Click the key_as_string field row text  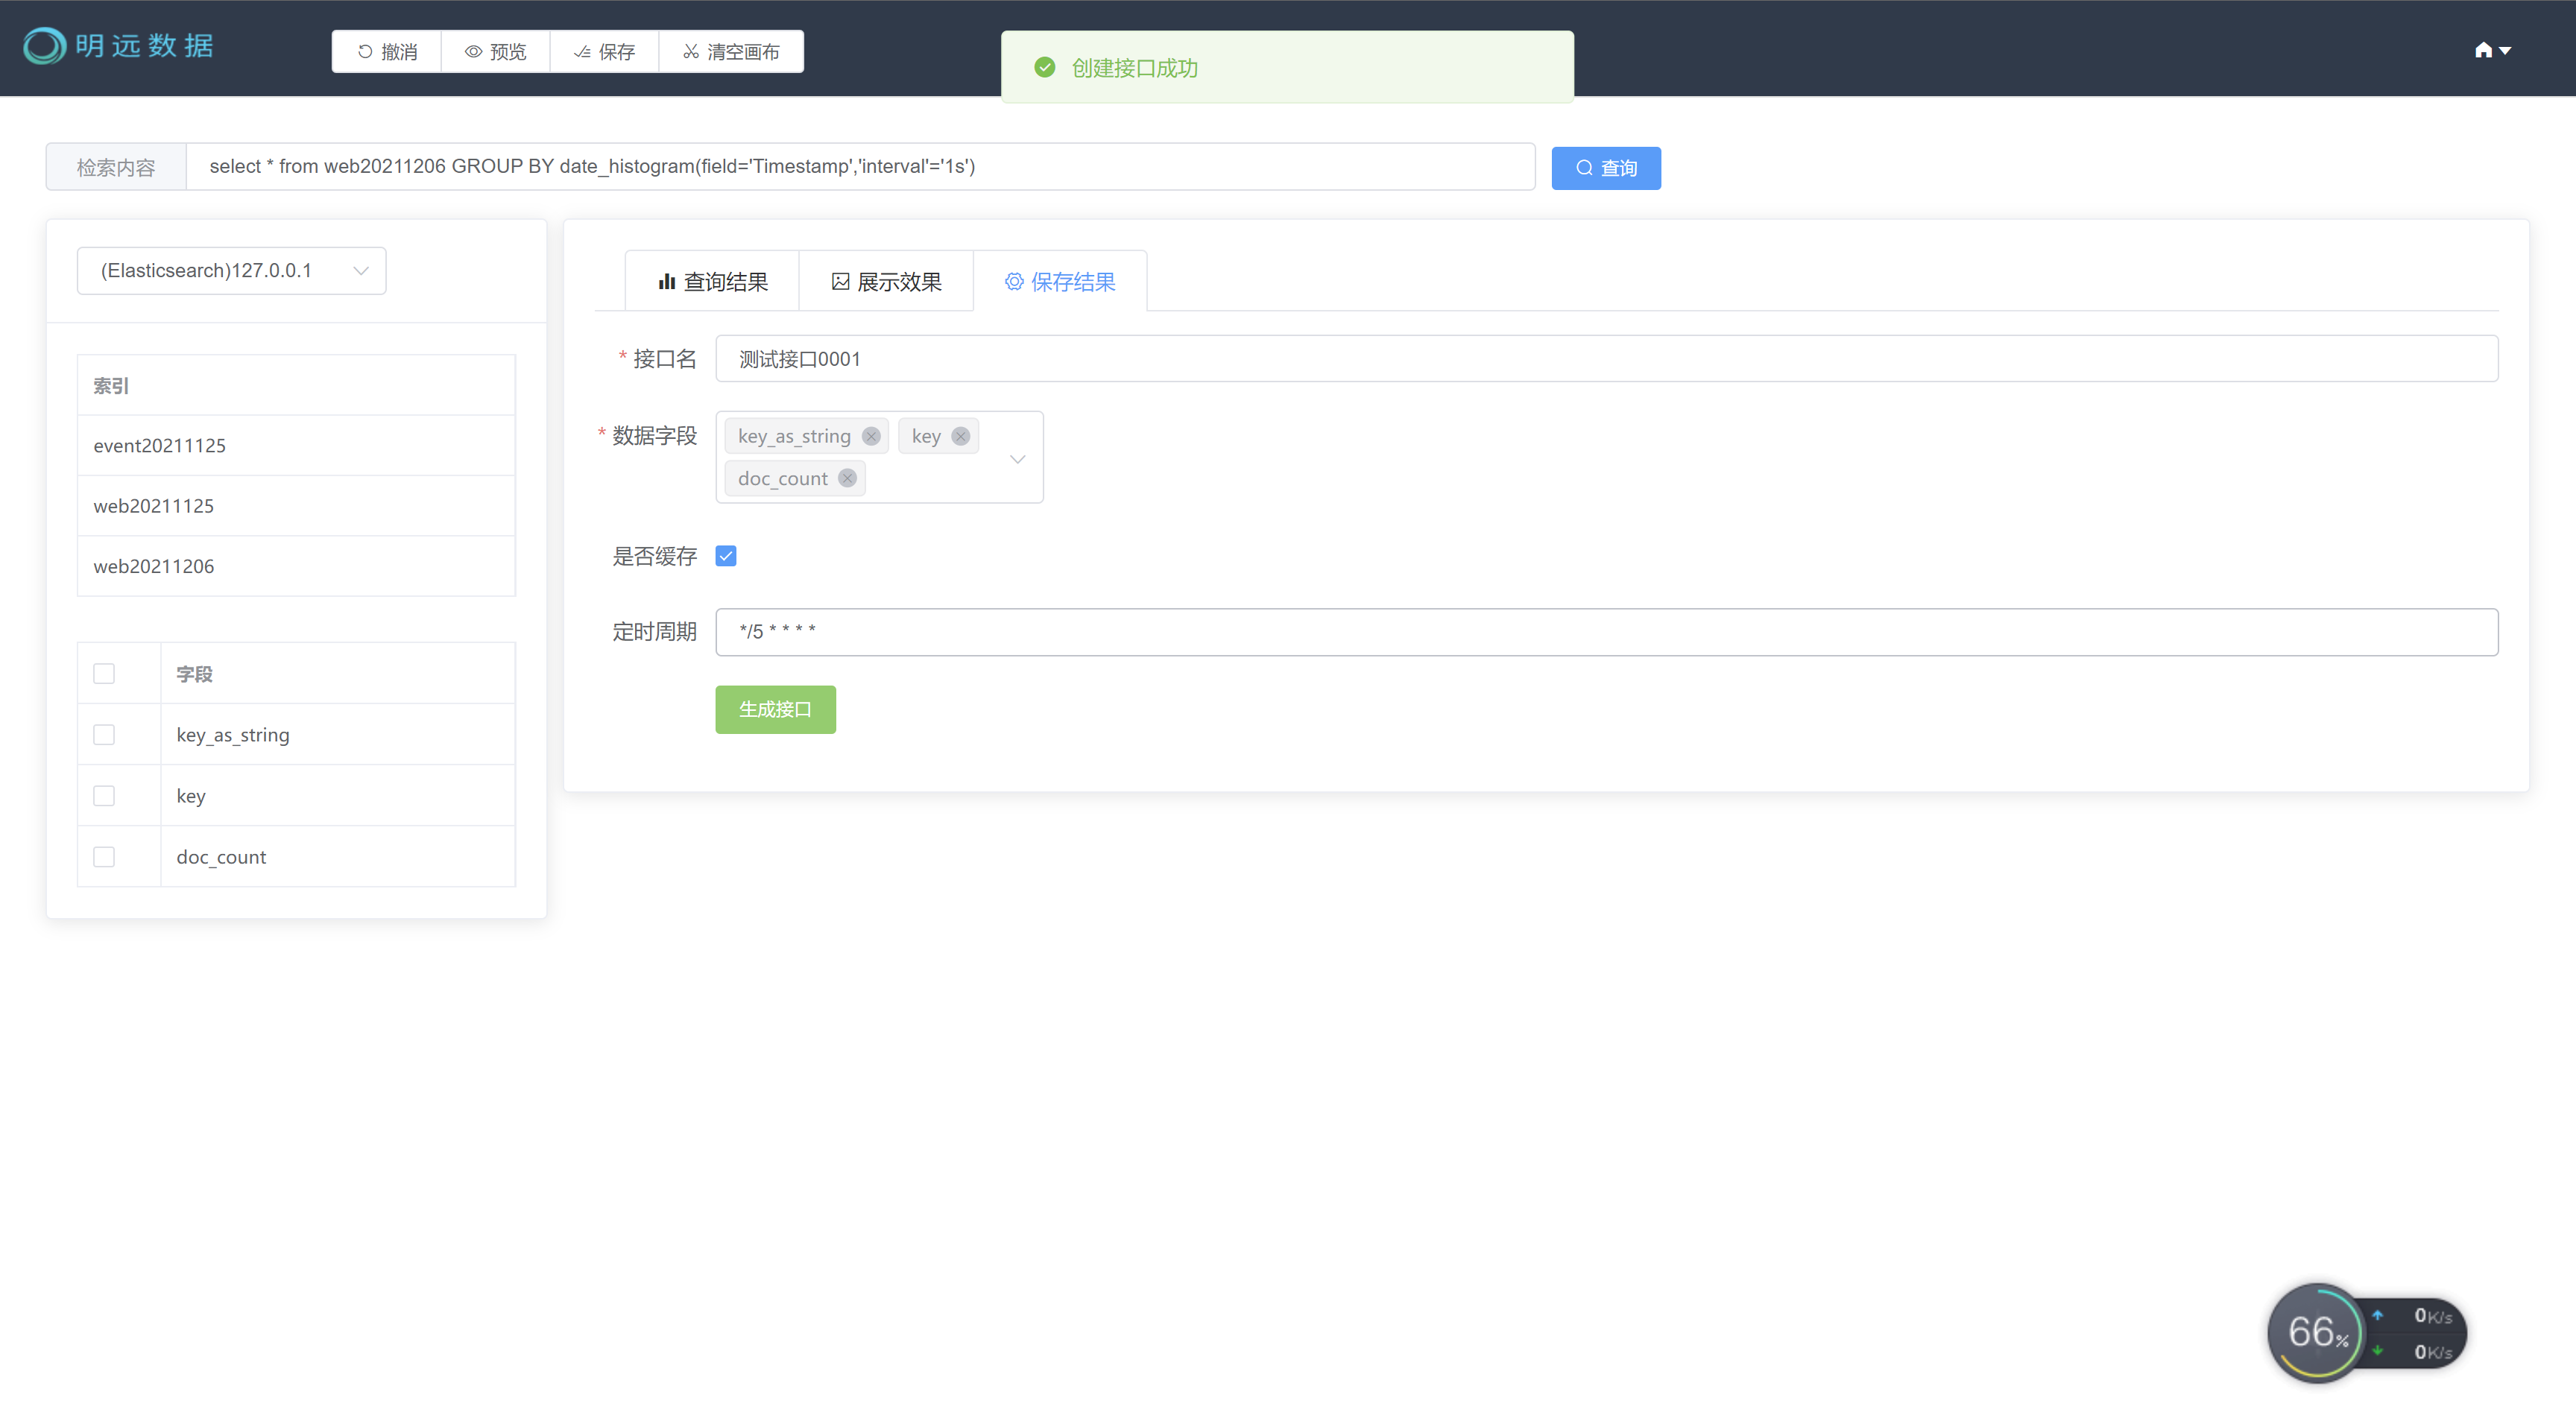click(233, 735)
